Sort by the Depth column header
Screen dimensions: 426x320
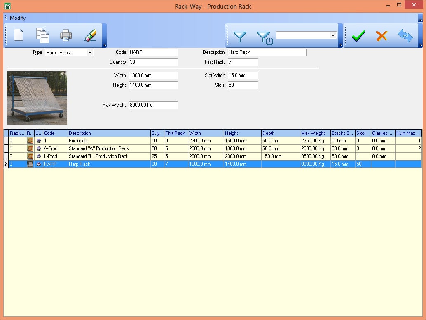[x=281, y=133]
